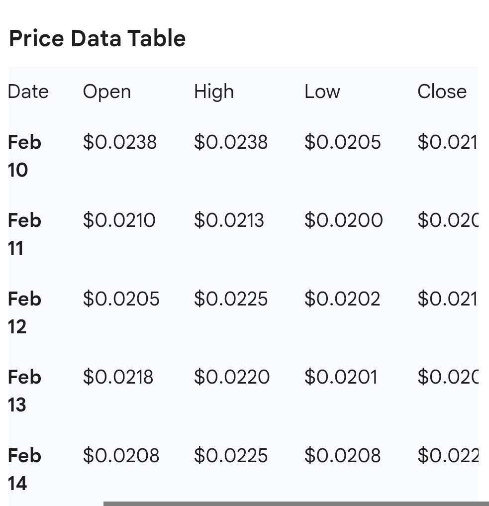
Task: Click Feb 11 open price $0.0210
Action: tap(119, 220)
